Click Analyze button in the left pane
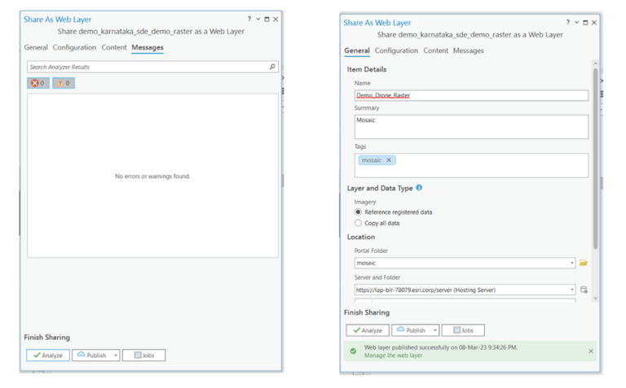Image resolution: width=626 pixels, height=388 pixels. click(48, 355)
